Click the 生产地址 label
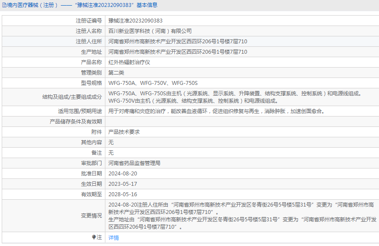 click(91, 52)
